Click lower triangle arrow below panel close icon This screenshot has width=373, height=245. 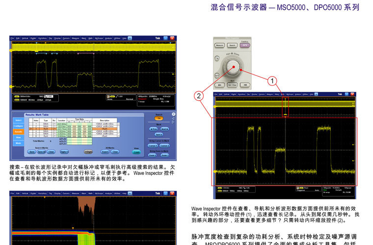[173, 122]
